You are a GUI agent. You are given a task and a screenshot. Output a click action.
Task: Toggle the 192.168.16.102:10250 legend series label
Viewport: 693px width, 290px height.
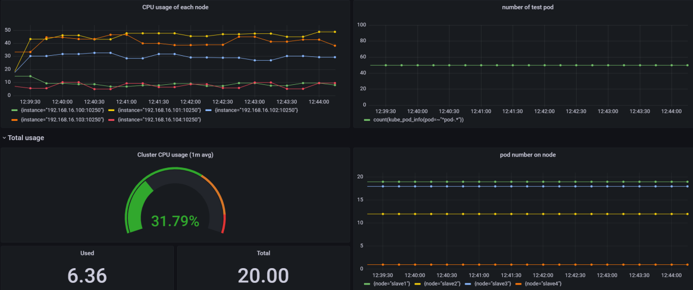256,111
